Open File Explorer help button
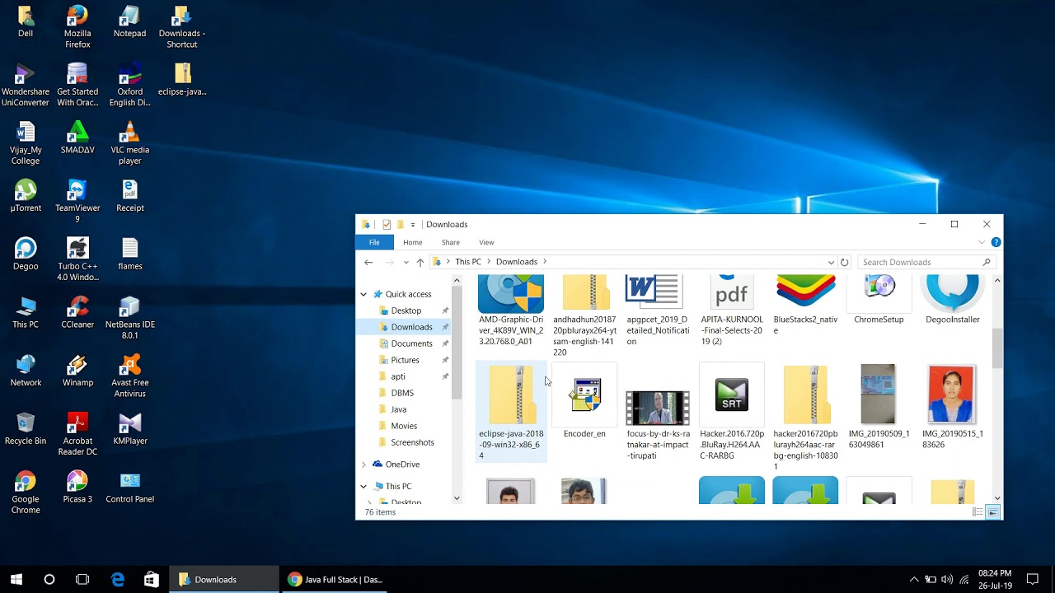Viewport: 1055px width, 593px height. (996, 242)
